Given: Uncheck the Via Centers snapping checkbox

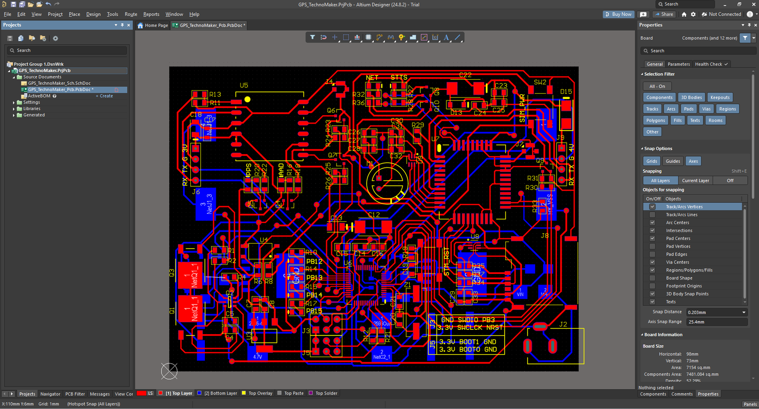Looking at the screenshot, I should tap(652, 262).
